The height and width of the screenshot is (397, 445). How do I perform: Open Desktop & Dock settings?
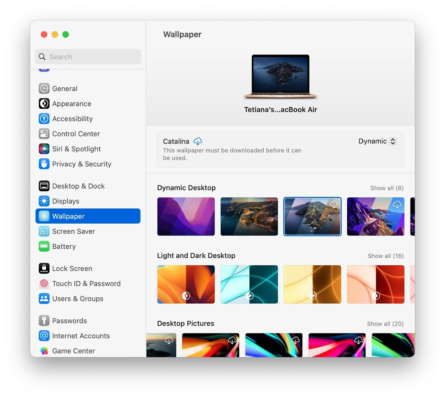(78, 186)
